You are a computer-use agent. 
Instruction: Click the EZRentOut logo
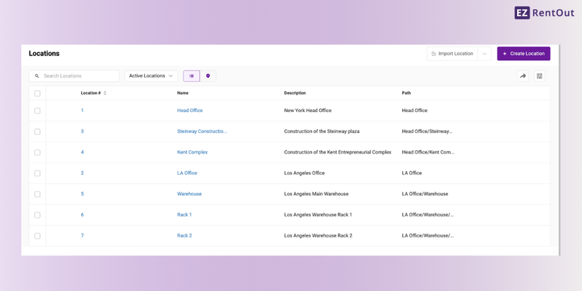(544, 13)
